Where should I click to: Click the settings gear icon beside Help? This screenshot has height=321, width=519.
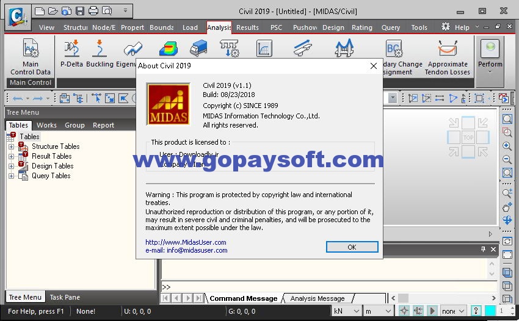446,27
